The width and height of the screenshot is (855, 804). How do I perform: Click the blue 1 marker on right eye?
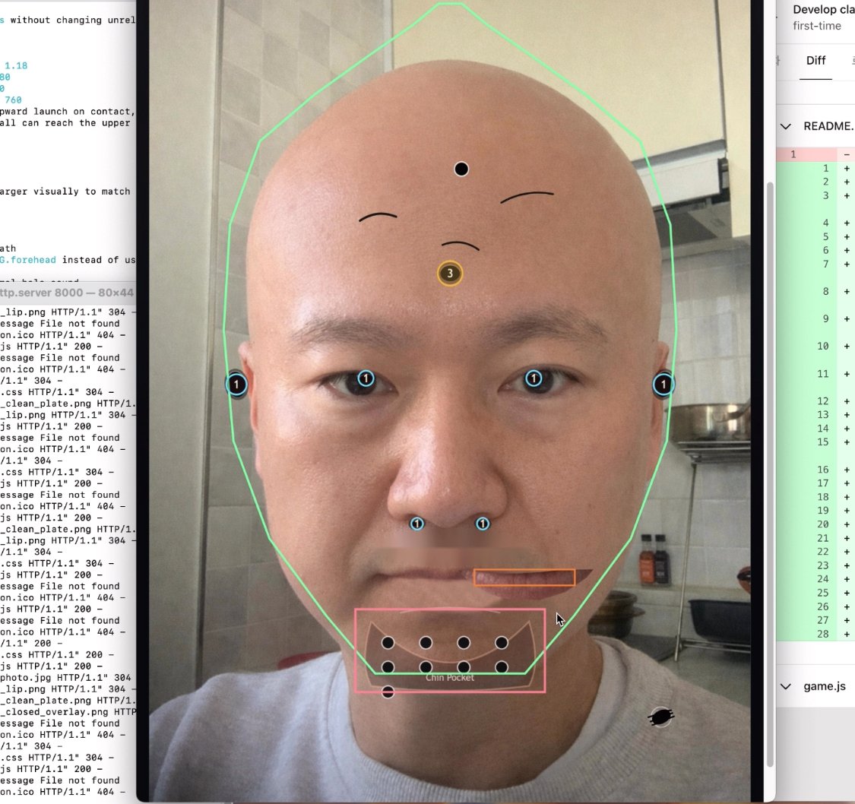pyautogui.click(x=534, y=378)
